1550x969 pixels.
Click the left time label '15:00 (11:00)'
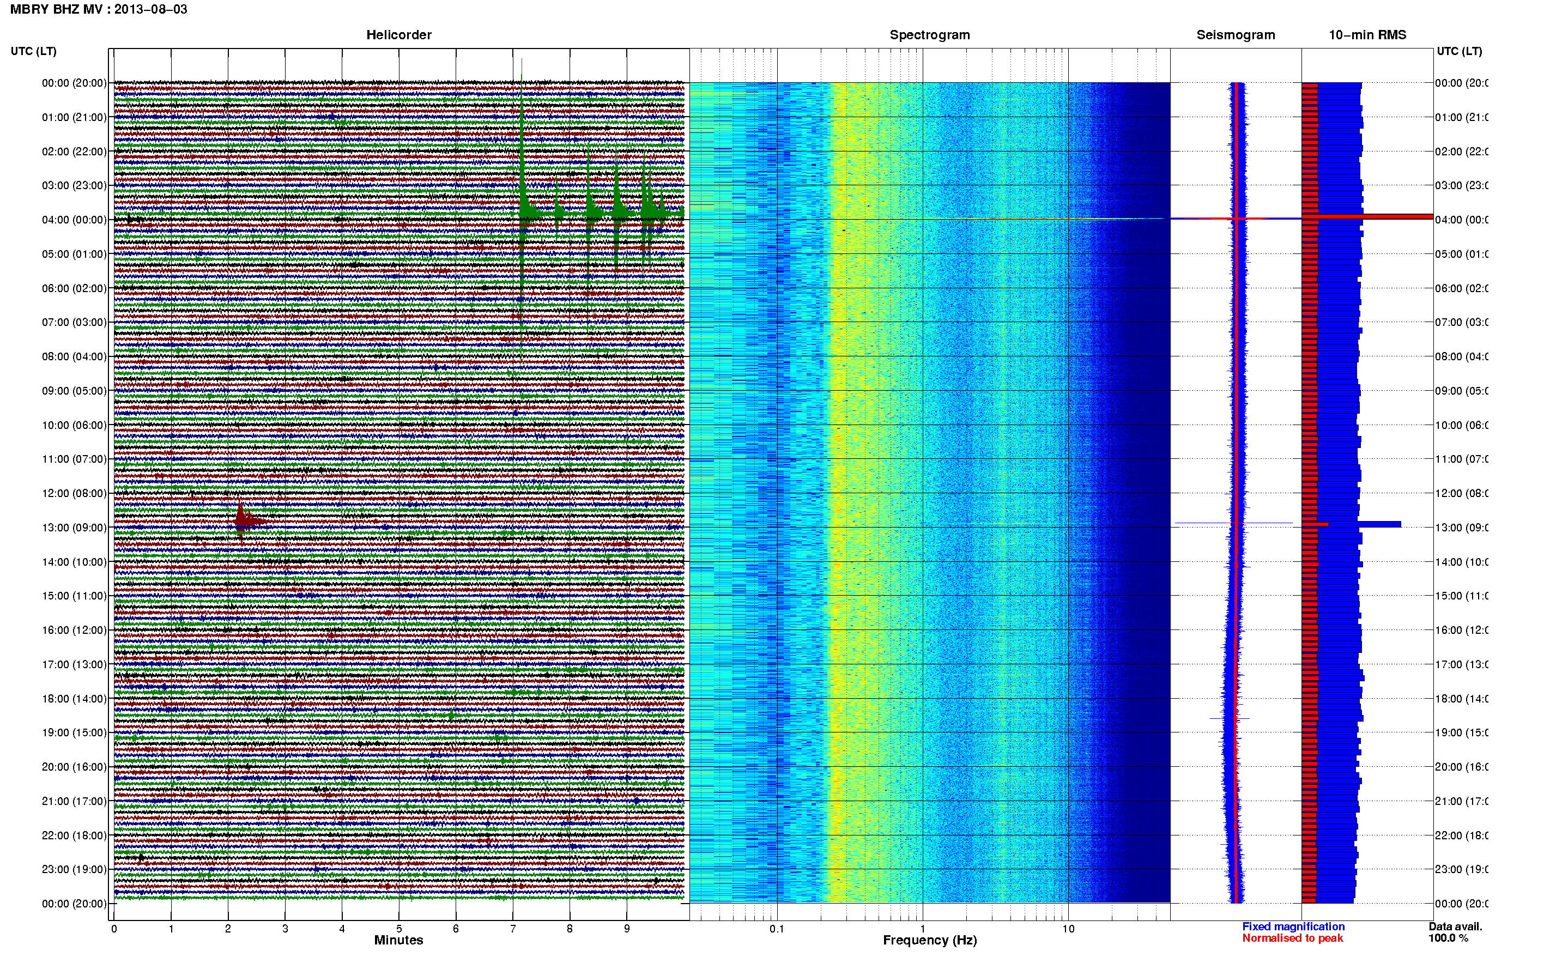(x=74, y=596)
